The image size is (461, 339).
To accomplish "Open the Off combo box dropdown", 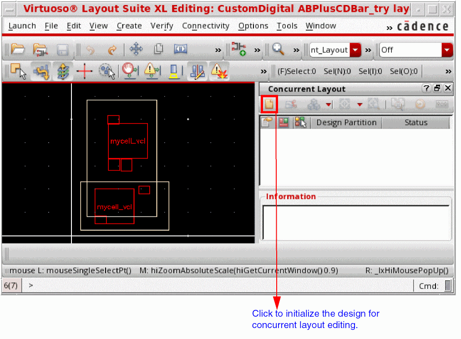I will coord(447,50).
